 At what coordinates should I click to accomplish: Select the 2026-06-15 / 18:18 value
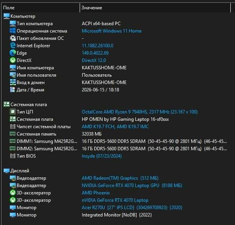pyautogui.click(x=100, y=90)
